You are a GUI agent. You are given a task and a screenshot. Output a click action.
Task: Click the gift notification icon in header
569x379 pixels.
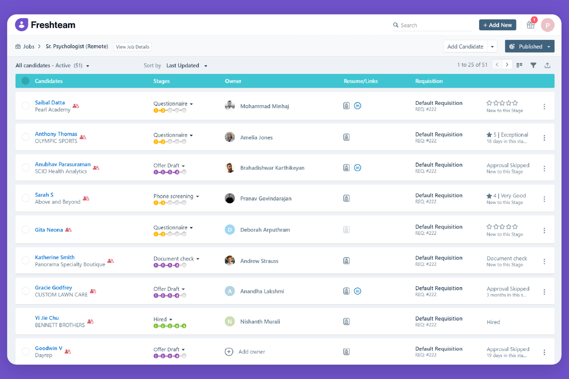pyautogui.click(x=531, y=25)
